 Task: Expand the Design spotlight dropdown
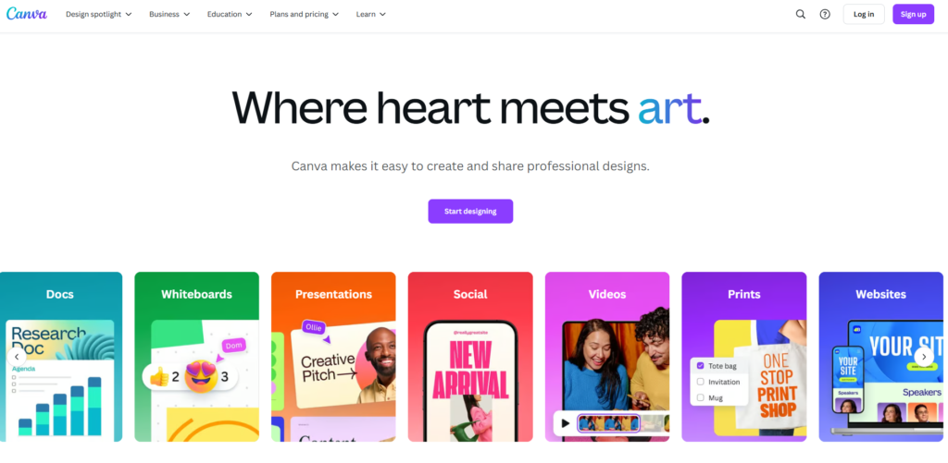coord(98,14)
